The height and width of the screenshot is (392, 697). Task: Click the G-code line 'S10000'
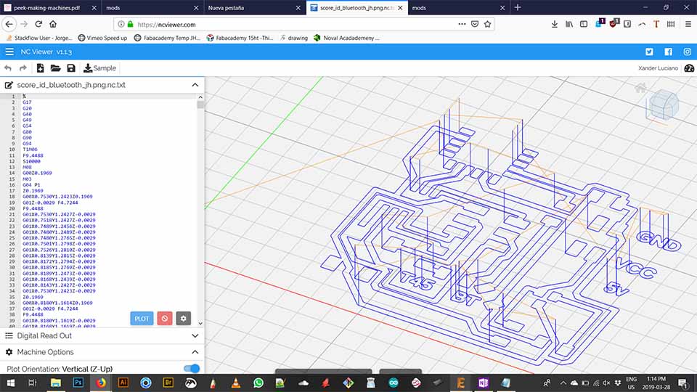coord(31,161)
